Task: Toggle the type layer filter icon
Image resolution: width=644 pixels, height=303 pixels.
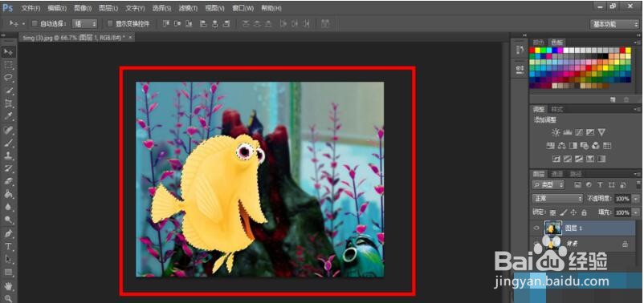Action: 600,185
